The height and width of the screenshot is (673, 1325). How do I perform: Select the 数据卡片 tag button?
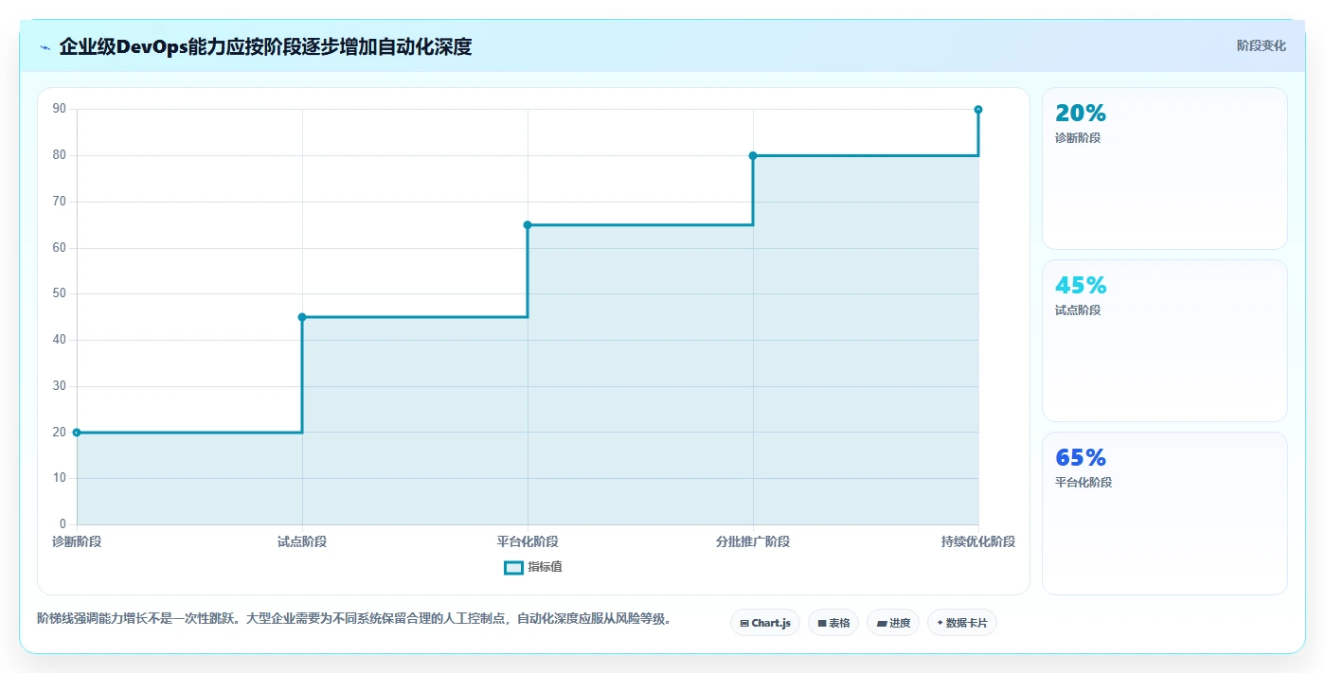[962, 623]
